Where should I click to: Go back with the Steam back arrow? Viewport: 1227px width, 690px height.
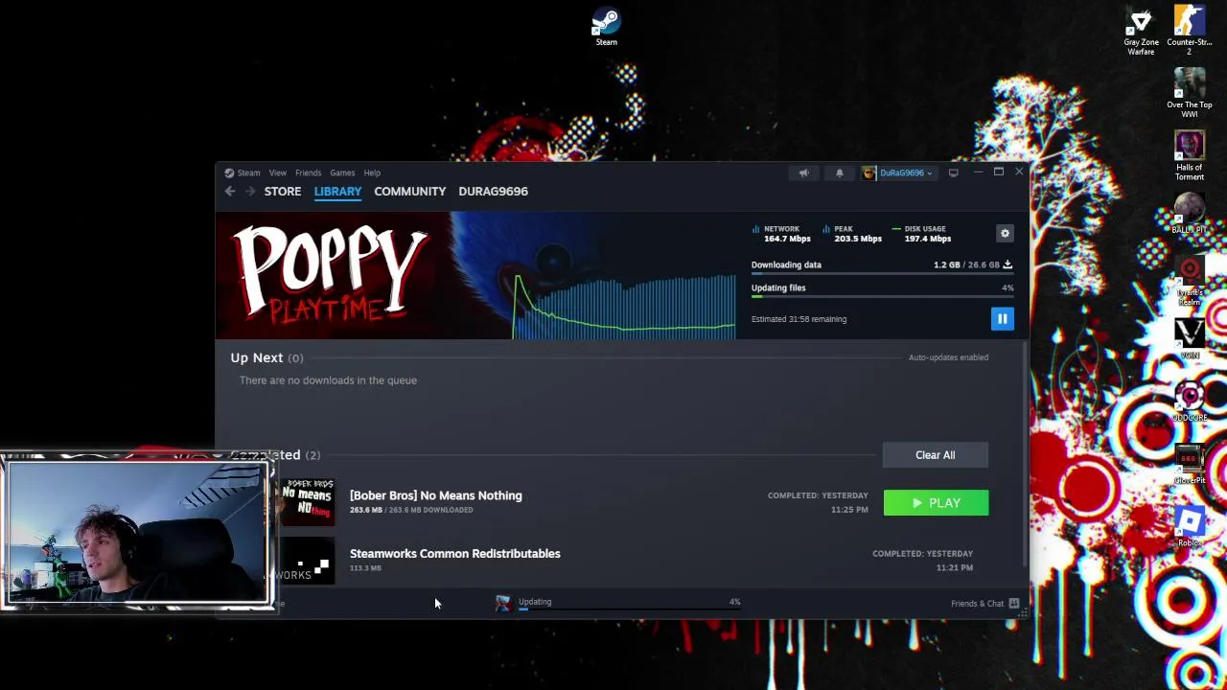230,192
